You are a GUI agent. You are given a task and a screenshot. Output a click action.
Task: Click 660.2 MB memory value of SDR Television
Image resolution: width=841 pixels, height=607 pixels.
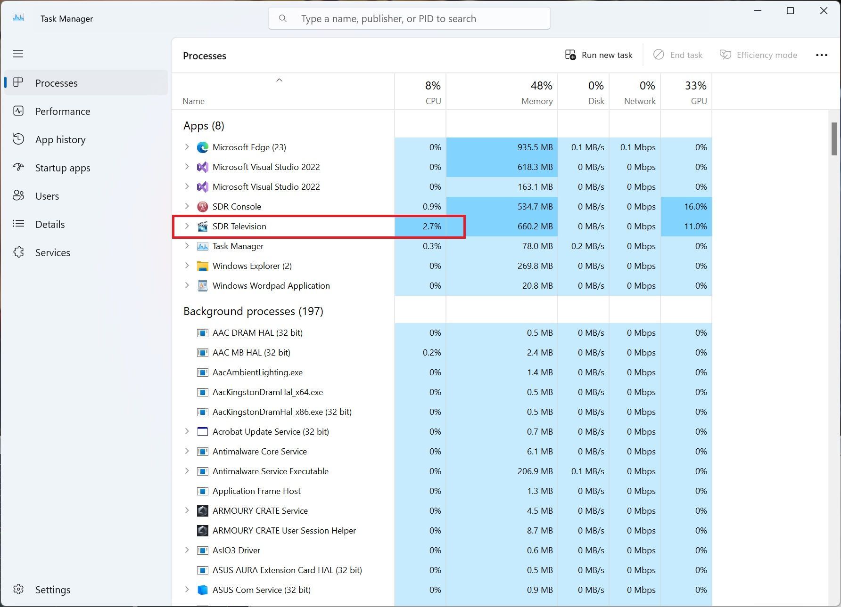pyautogui.click(x=535, y=227)
